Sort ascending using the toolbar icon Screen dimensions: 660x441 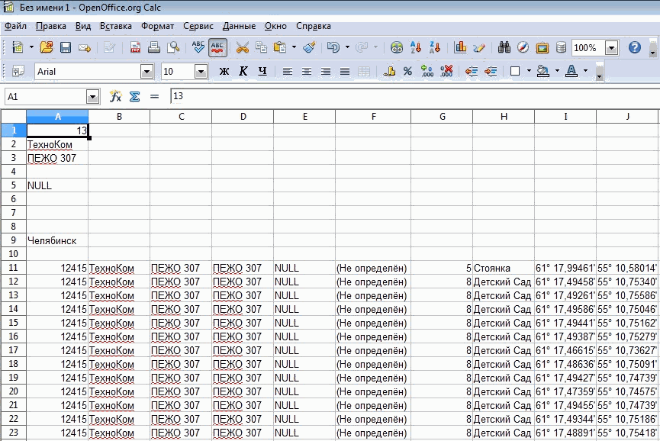(417, 47)
